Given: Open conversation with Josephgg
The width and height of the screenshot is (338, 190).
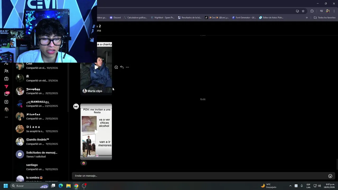Looking at the screenshot, I should (x=41, y=91).
